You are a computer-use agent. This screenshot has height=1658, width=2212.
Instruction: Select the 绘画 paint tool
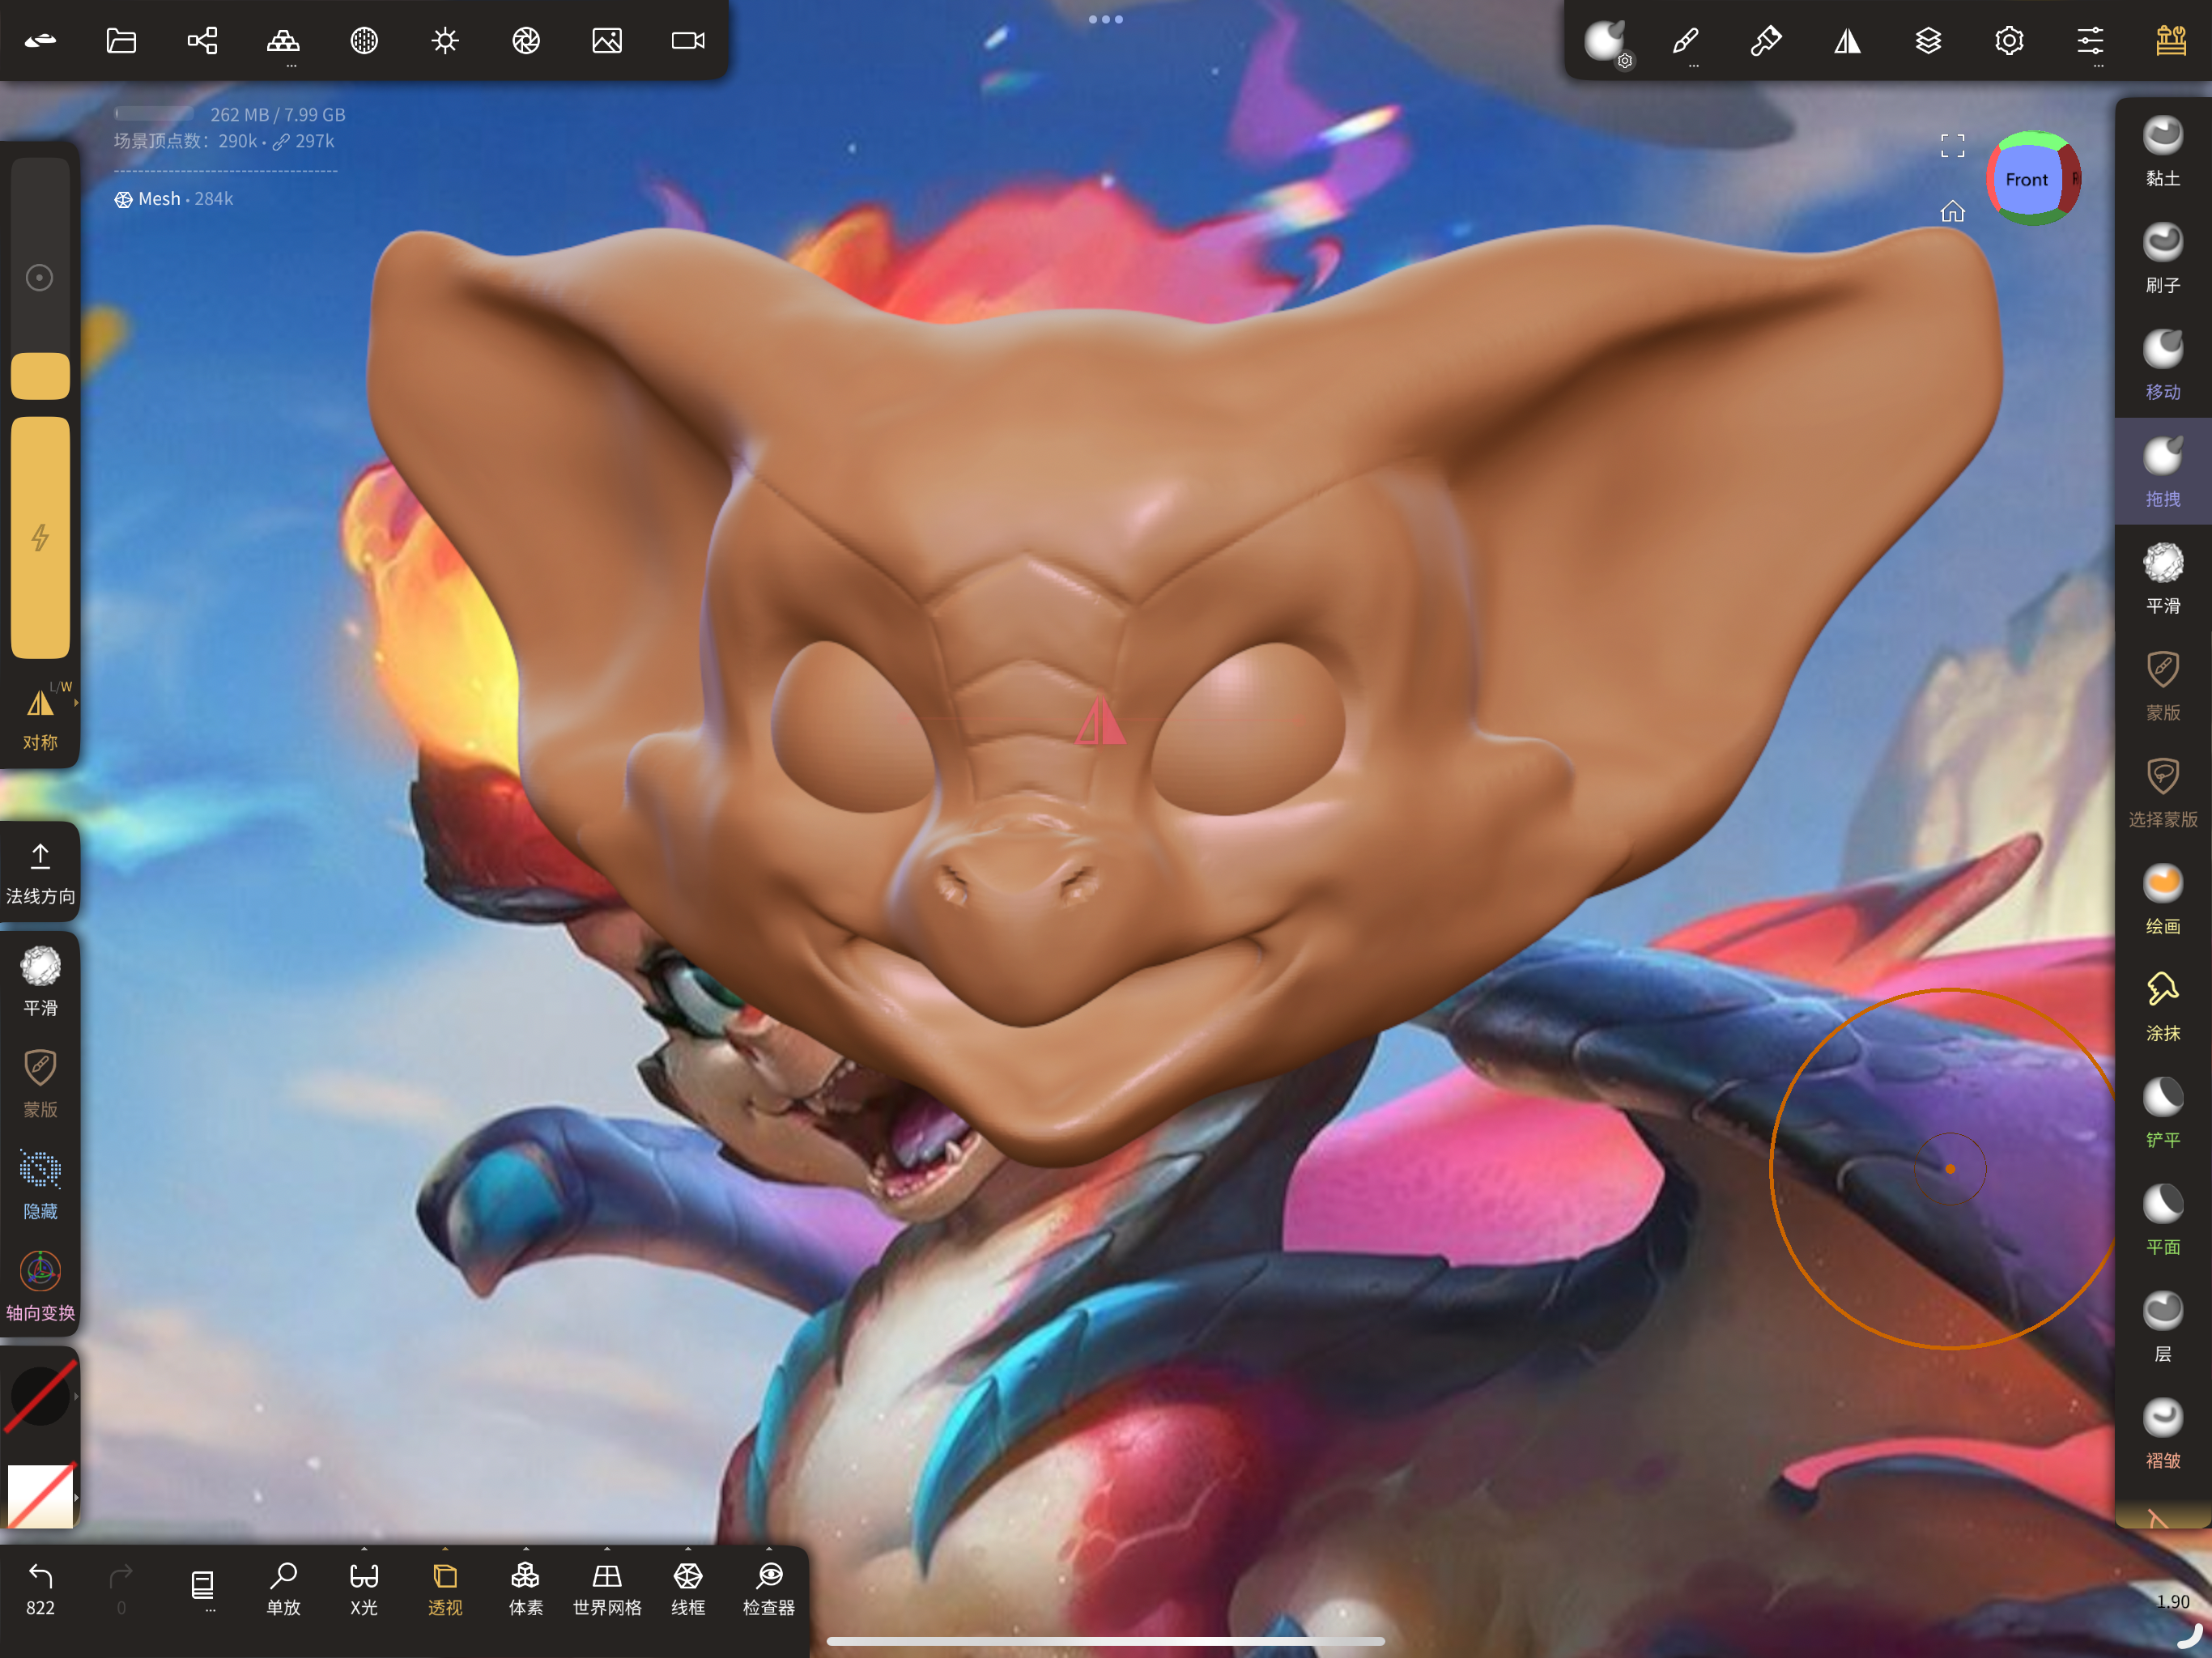[2163, 900]
